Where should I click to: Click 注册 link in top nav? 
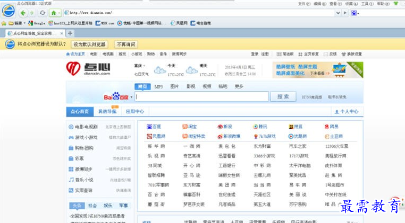[265, 54]
